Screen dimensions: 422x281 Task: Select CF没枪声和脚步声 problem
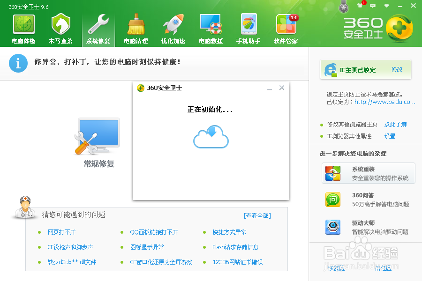[x=70, y=247]
